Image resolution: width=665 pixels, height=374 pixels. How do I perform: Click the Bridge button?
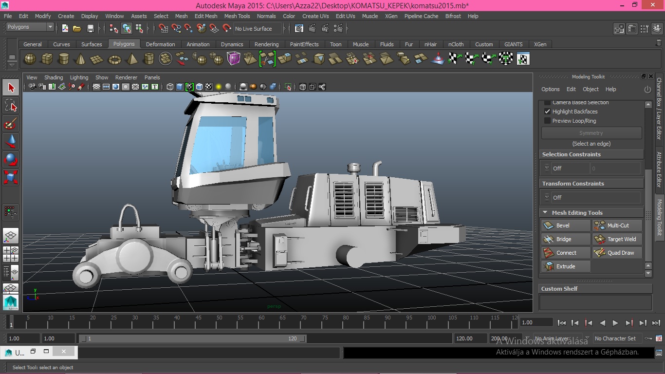click(x=566, y=239)
